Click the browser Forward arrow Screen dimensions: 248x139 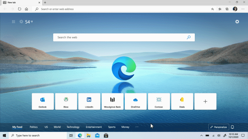[12, 9]
